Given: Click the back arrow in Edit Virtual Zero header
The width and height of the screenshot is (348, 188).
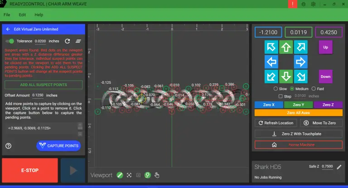Looking at the screenshot, I should click(8, 29).
